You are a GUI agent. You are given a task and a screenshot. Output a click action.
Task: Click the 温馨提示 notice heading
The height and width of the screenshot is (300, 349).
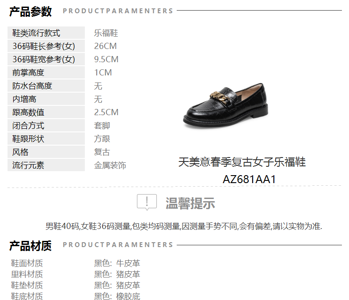190,203
